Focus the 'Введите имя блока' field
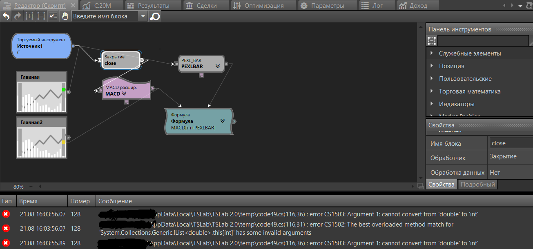Screen dimensions: 533x249 click(x=105, y=16)
